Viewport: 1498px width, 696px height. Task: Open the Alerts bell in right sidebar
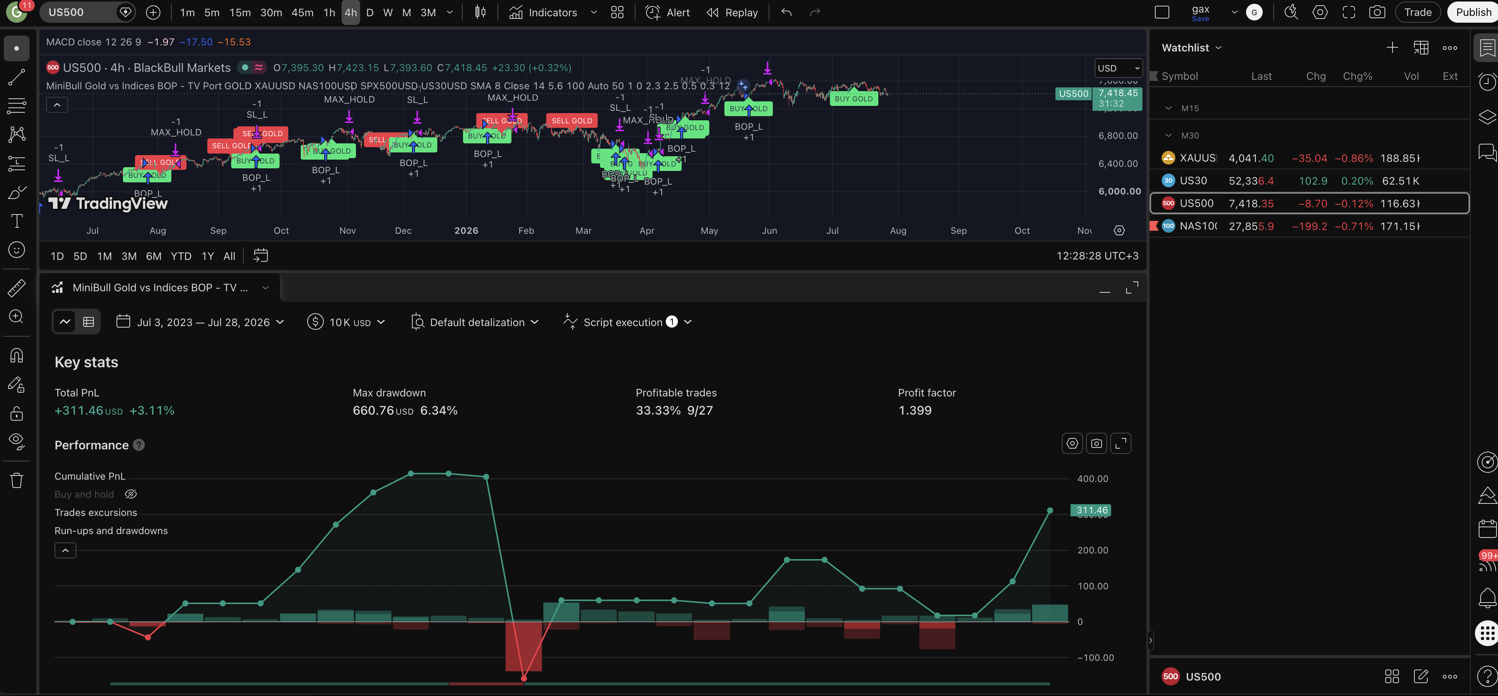(x=1487, y=598)
